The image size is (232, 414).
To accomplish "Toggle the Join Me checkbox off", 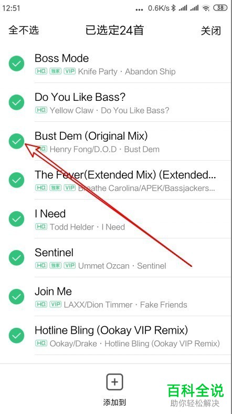I will tap(16, 296).
